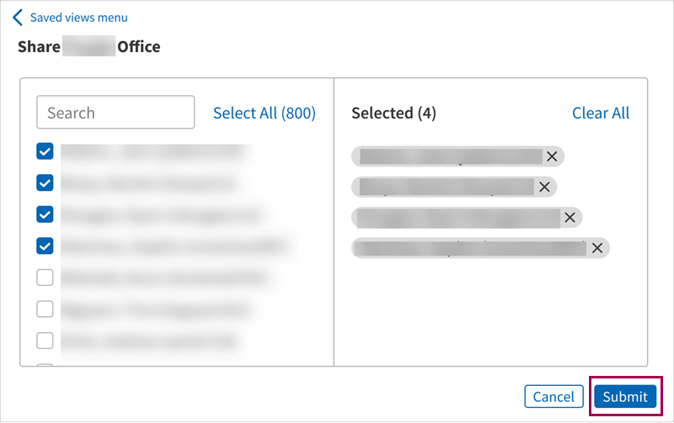The width and height of the screenshot is (674, 423).
Task: Click the Search input field
Action: pos(115,113)
